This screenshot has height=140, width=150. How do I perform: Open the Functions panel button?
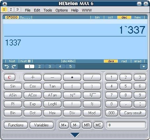point(16,125)
